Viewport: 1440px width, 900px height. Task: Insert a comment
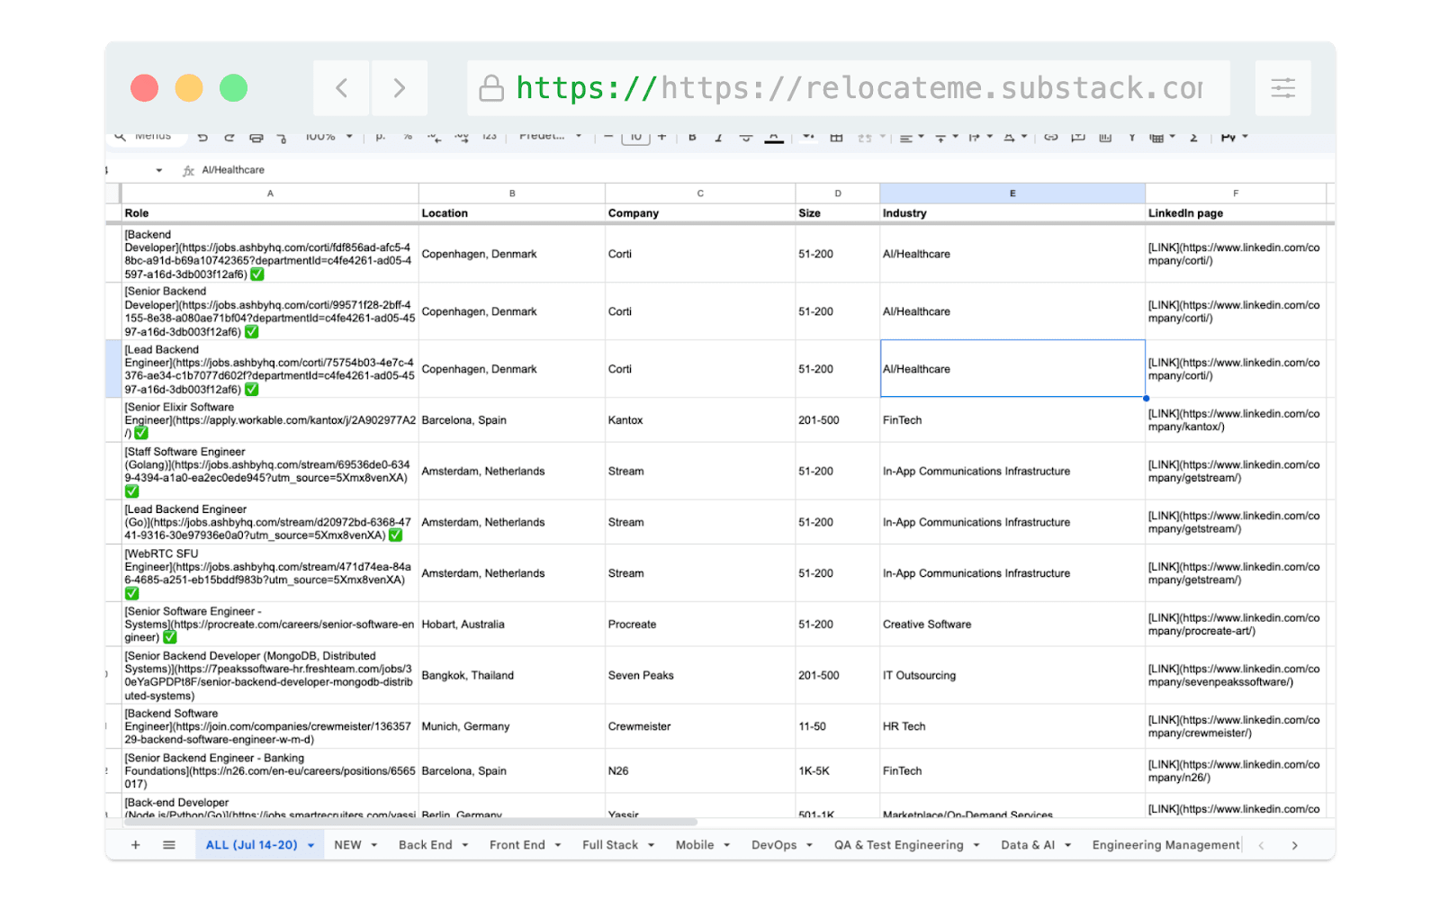click(1078, 137)
